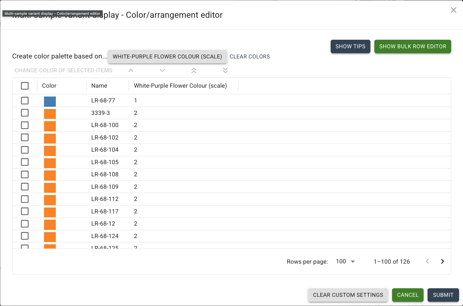Toggle the select-all header checkbox
This screenshot has height=306, width=463.
pyautogui.click(x=25, y=86)
